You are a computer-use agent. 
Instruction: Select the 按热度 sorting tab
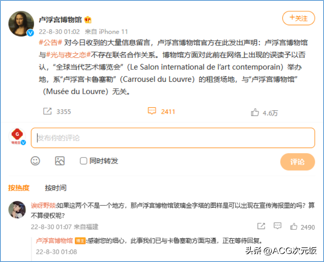click(19, 188)
